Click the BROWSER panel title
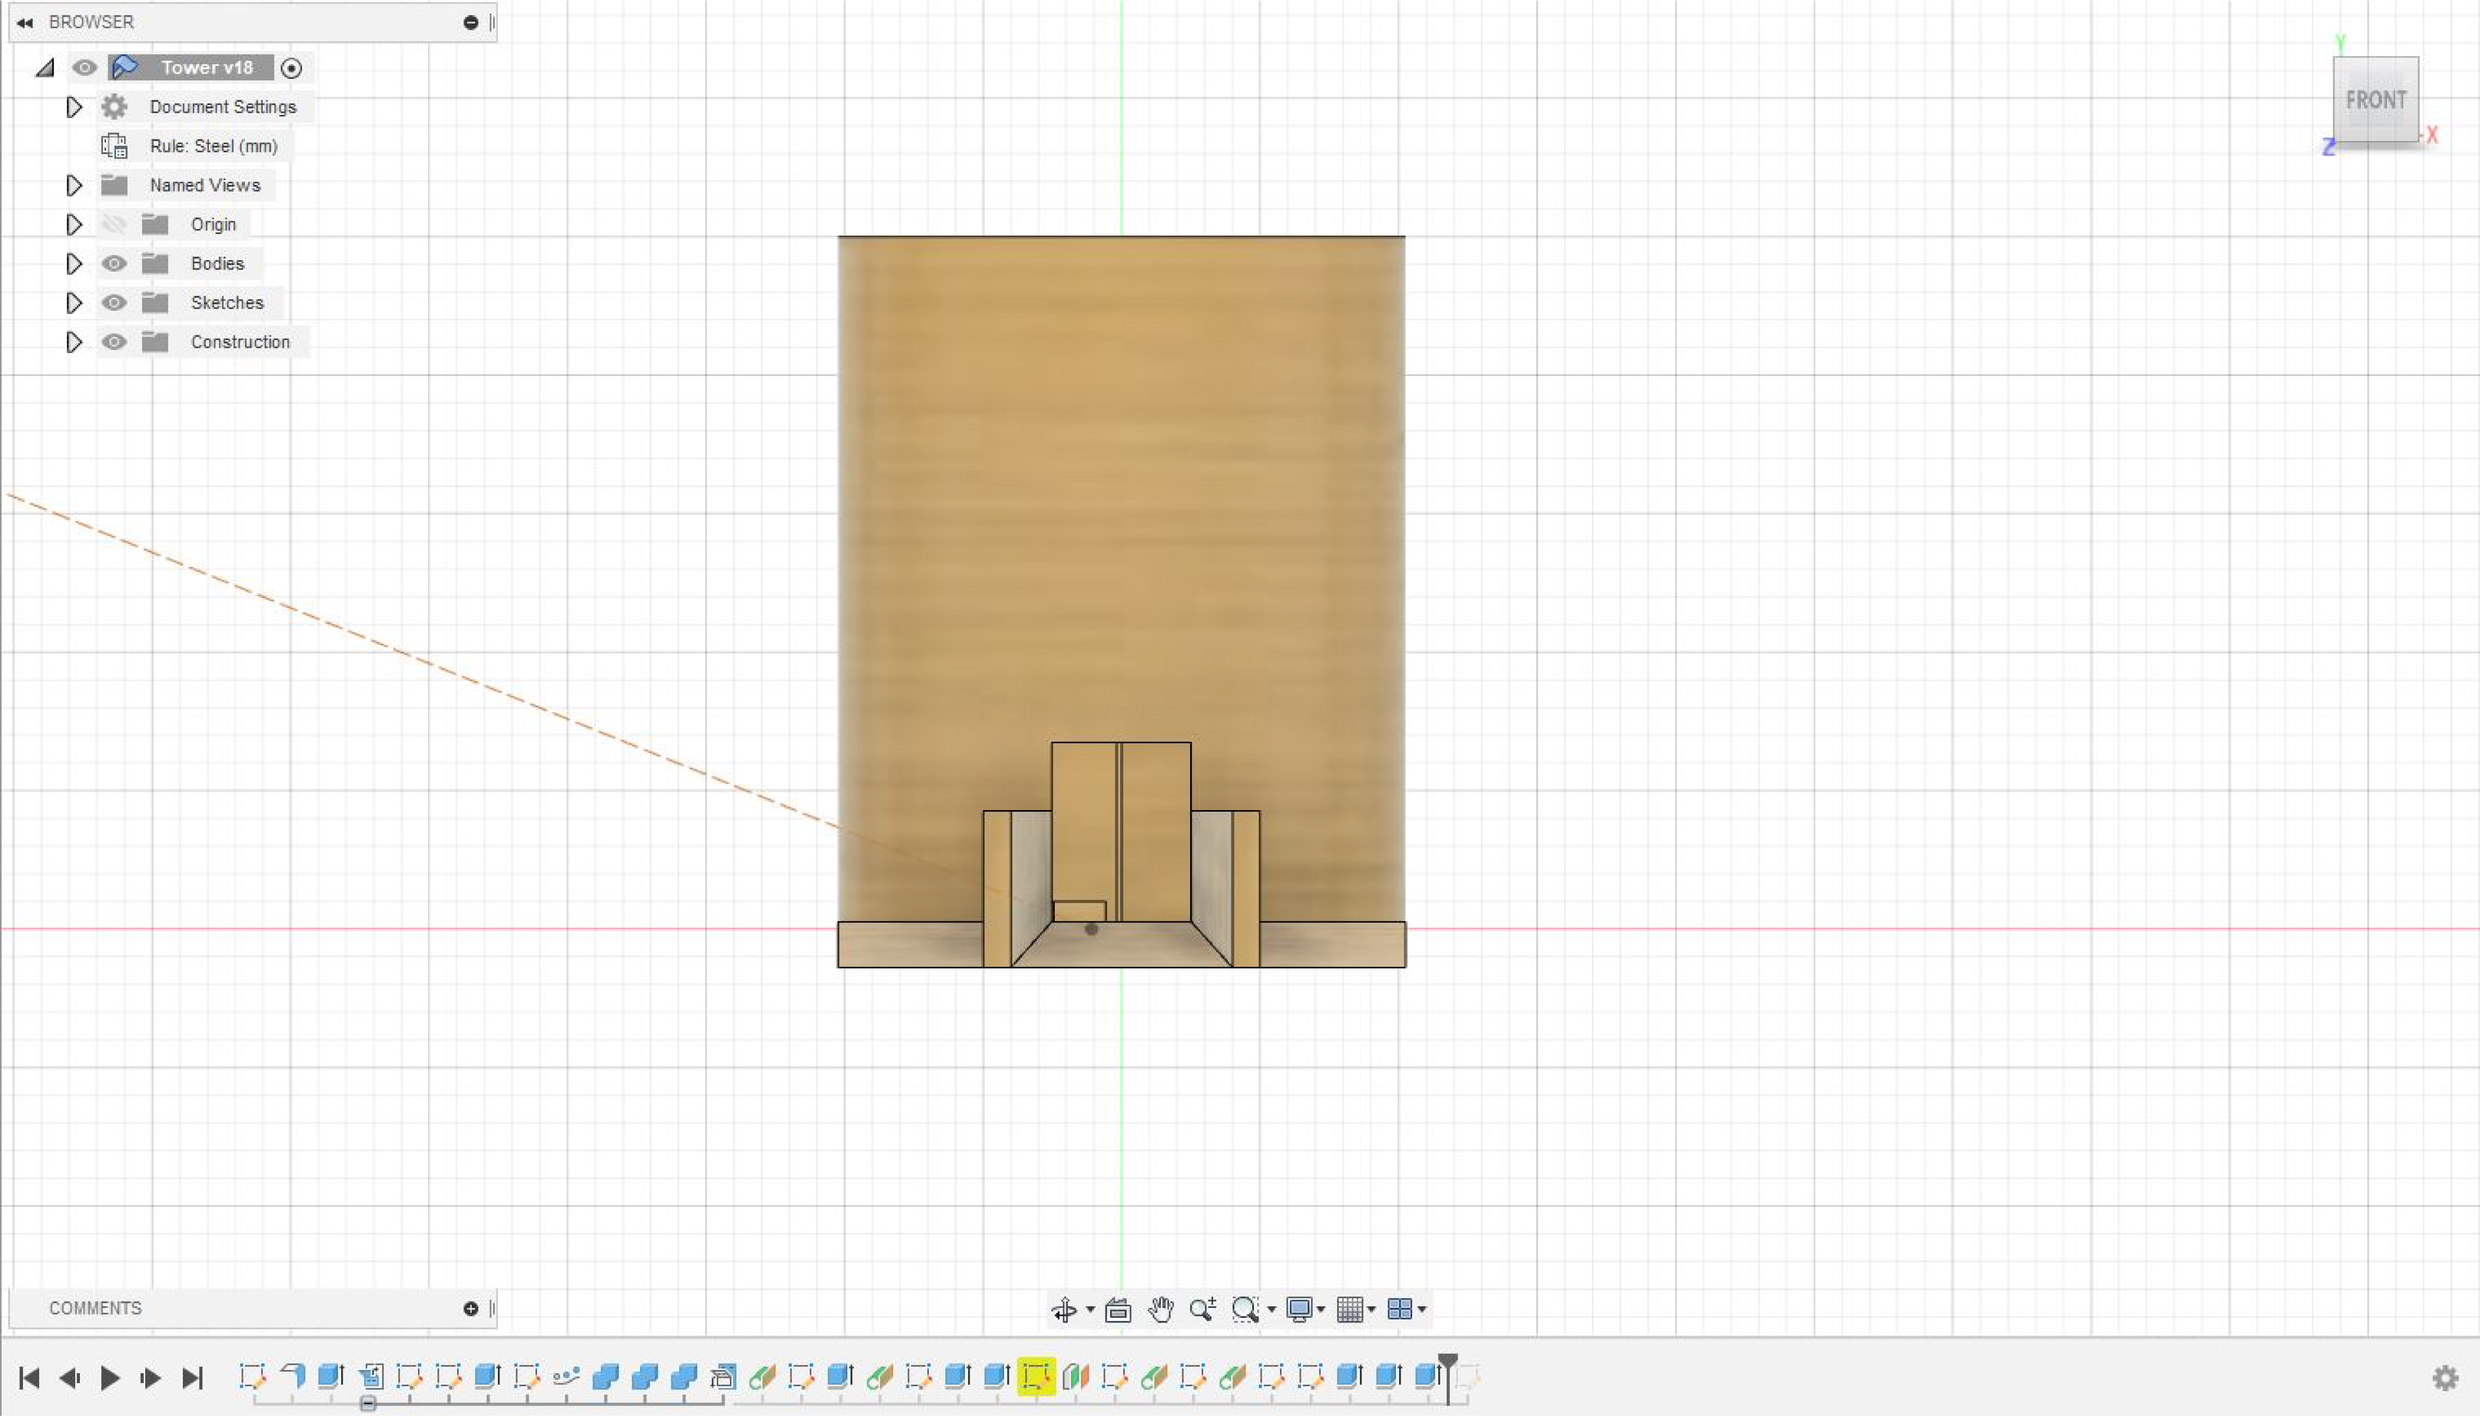This screenshot has height=1416, width=2480. [91, 22]
